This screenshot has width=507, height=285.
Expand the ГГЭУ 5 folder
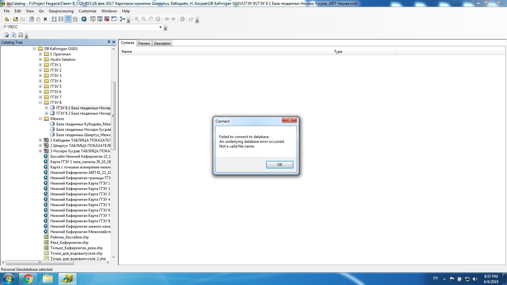pos(40,86)
